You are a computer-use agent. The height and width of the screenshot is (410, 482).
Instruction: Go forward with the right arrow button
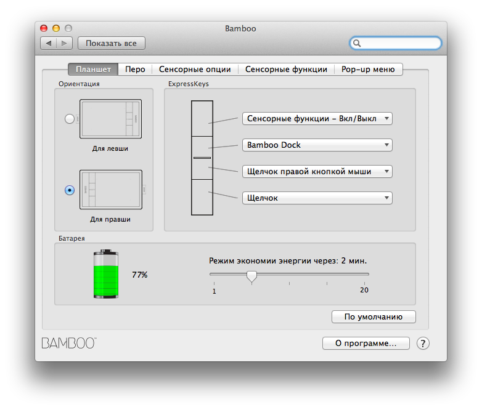coord(64,43)
